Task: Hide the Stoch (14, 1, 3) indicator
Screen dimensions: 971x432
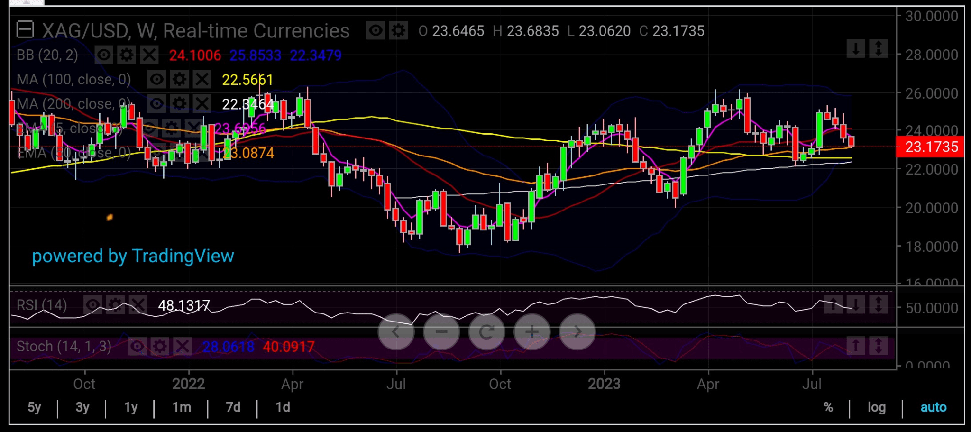Action: (x=137, y=347)
